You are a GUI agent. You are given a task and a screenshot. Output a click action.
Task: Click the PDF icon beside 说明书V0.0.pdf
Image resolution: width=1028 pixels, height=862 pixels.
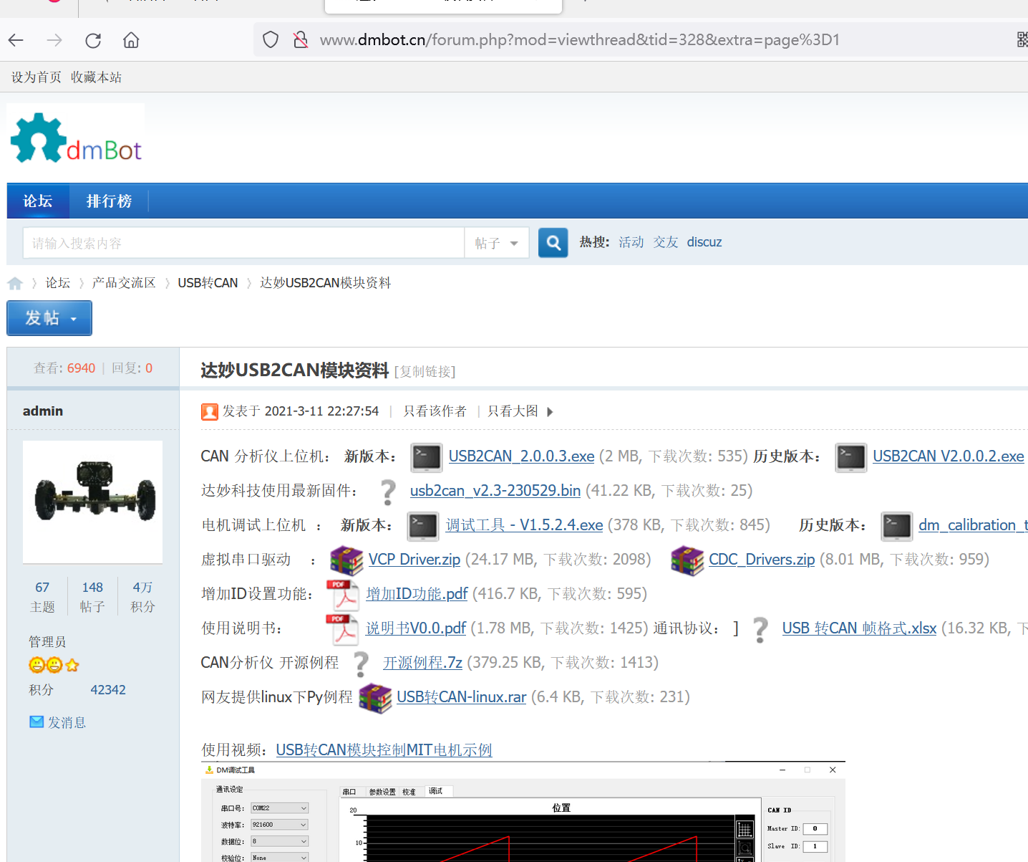pyautogui.click(x=343, y=628)
